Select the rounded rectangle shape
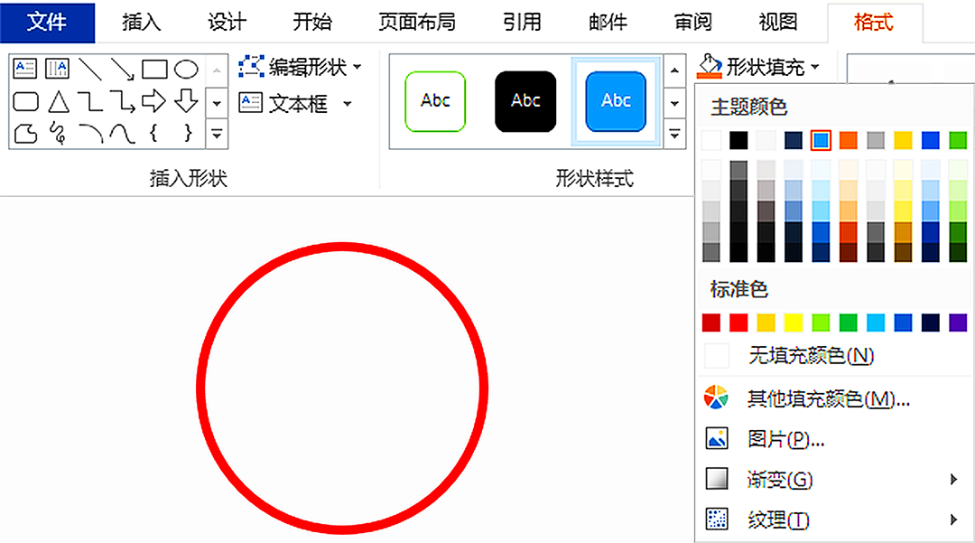 click(x=25, y=101)
